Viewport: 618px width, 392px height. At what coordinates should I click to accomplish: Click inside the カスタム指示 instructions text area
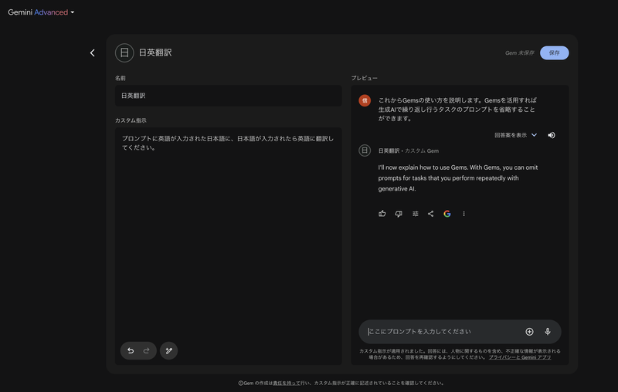coord(228,231)
